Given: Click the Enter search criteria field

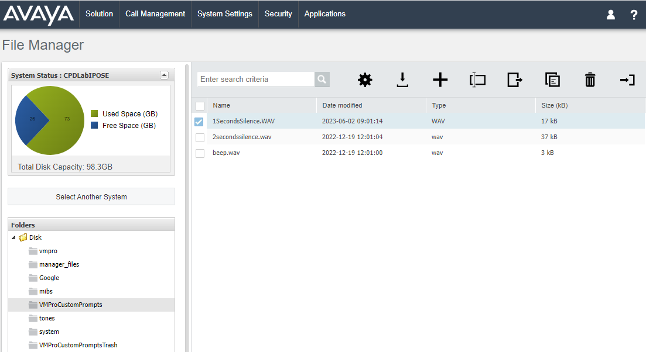Looking at the screenshot, I should [256, 80].
